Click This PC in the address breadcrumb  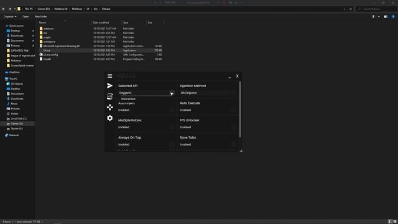click(x=29, y=9)
